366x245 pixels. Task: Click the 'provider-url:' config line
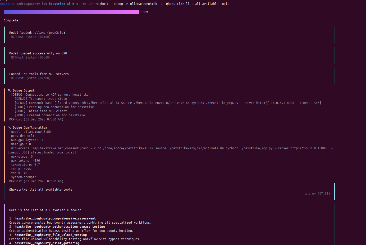point(23,136)
